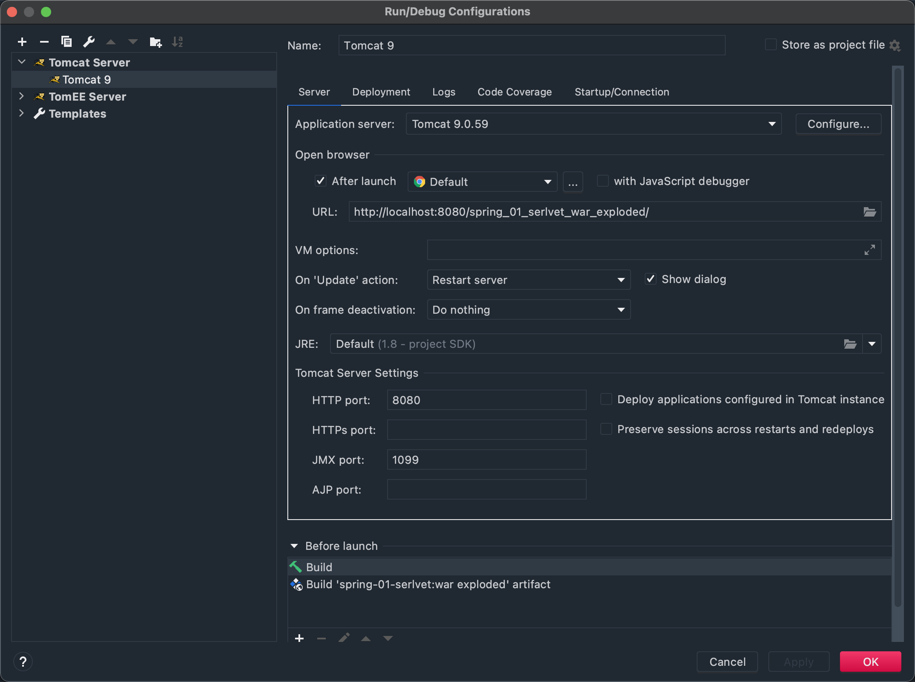Switch to the Startup/Connection tab
This screenshot has height=682, width=915.
click(x=622, y=92)
